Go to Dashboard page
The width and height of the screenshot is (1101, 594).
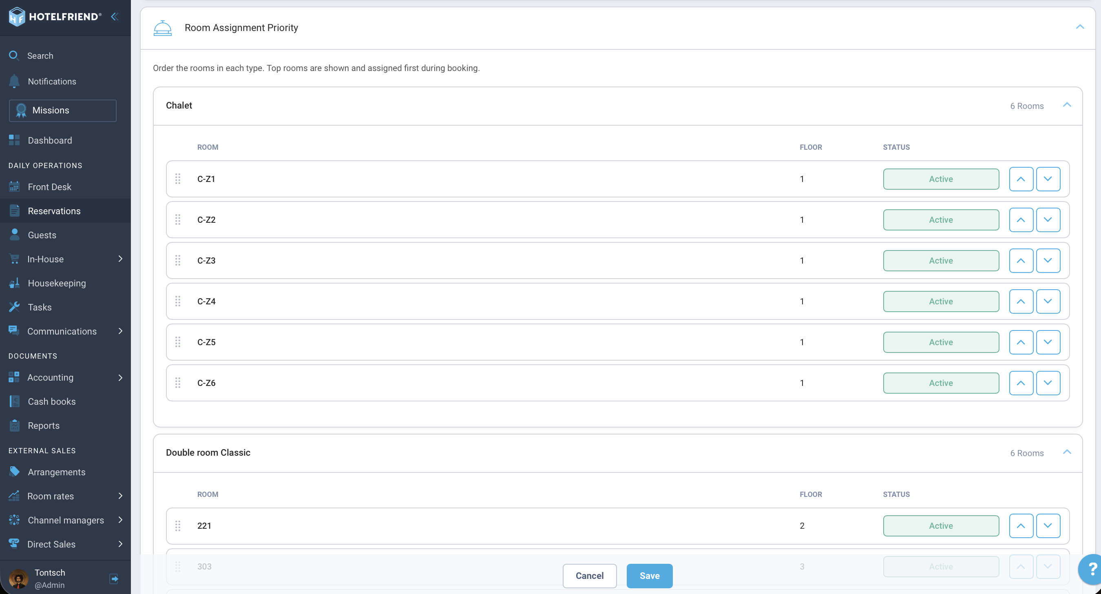tap(65, 140)
